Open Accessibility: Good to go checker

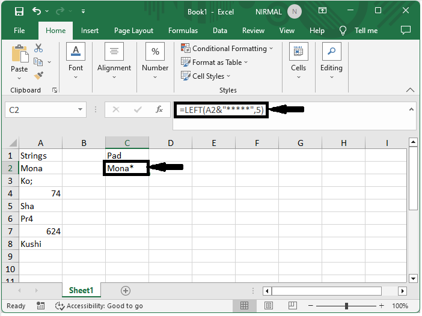point(99,306)
